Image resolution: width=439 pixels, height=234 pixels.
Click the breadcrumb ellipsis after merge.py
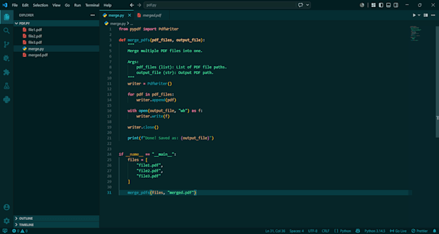pyautogui.click(x=132, y=23)
